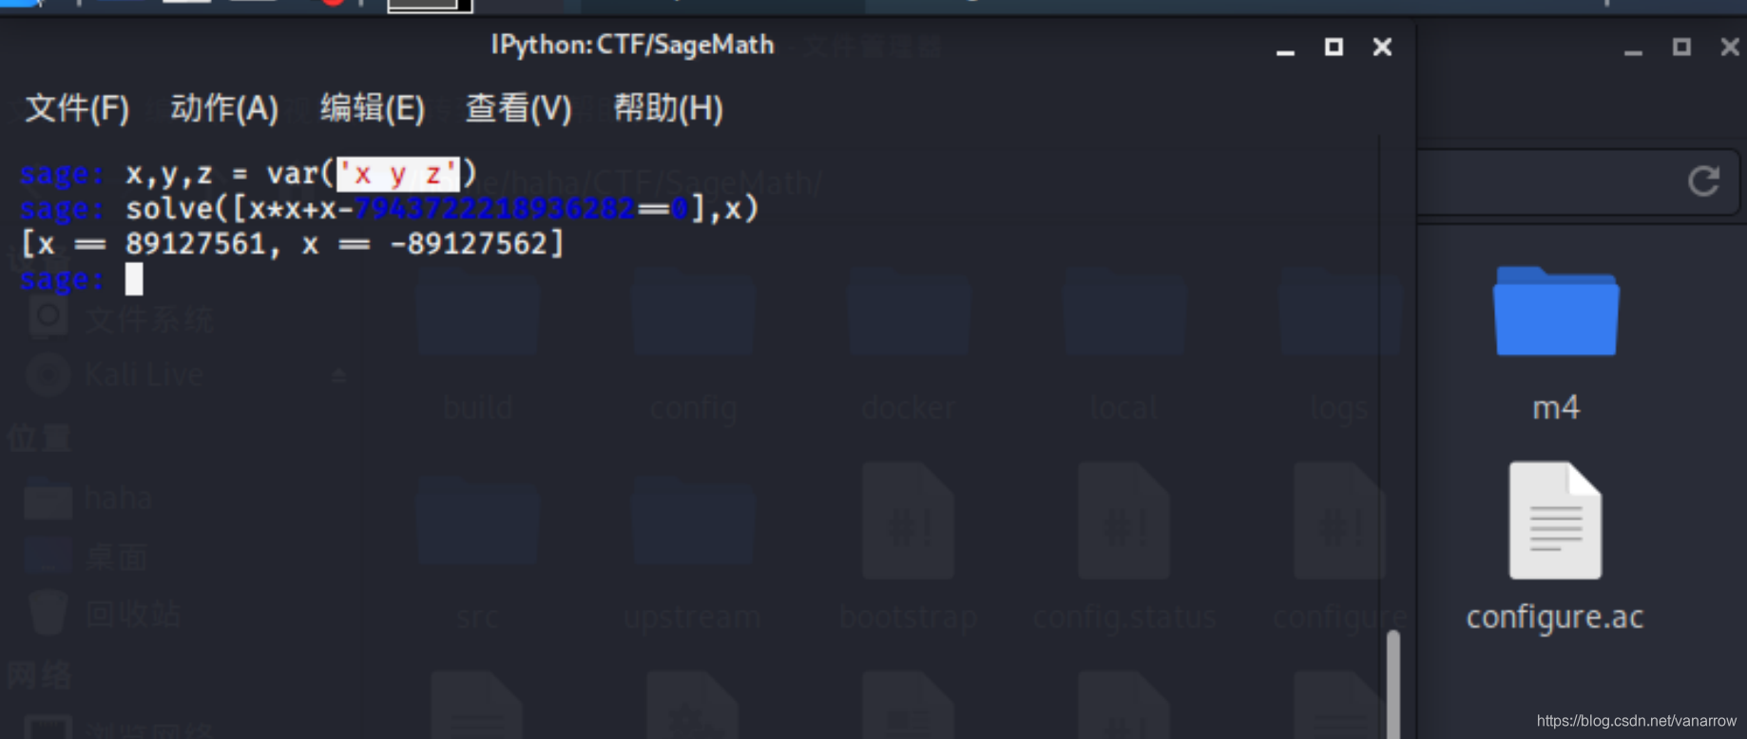Click the var('x y z') command line

[249, 174]
